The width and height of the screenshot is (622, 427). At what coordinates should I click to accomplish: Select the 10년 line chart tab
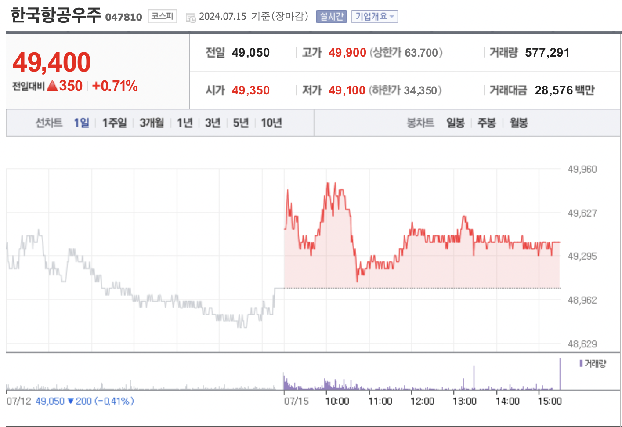click(x=271, y=123)
